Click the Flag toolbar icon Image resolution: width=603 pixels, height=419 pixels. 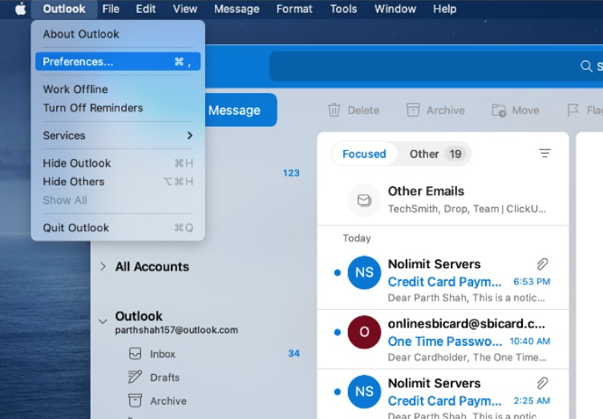click(x=573, y=110)
